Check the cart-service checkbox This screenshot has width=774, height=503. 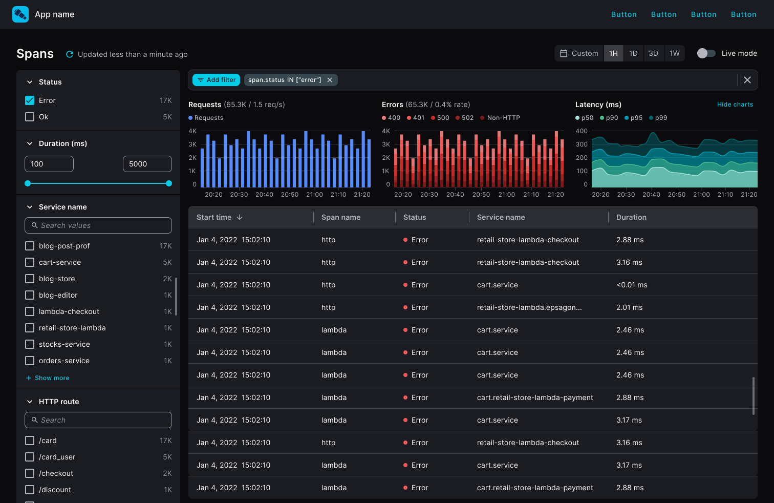(x=29, y=262)
